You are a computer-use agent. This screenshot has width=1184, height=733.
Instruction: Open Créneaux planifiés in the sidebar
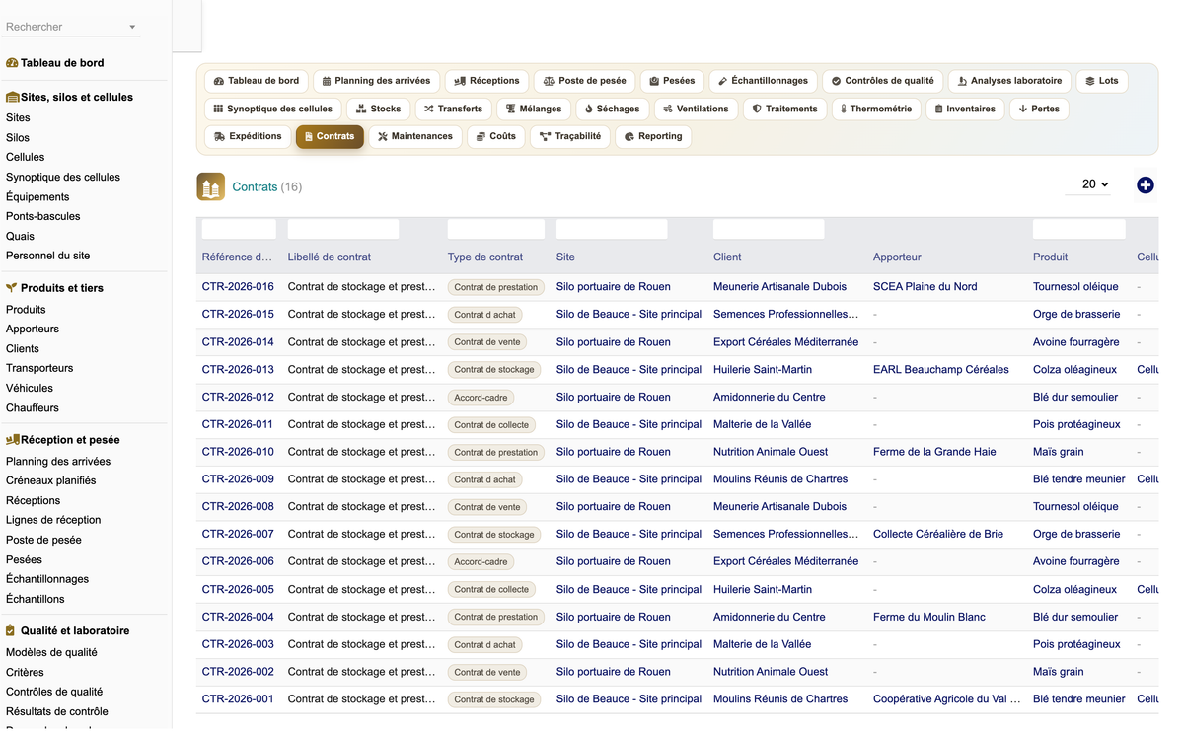(x=51, y=481)
